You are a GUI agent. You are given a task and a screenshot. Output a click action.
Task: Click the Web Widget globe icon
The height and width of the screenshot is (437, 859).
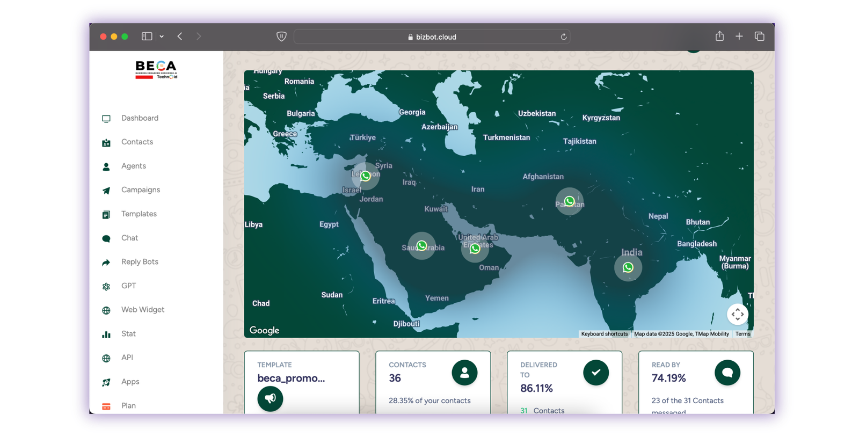coord(106,310)
